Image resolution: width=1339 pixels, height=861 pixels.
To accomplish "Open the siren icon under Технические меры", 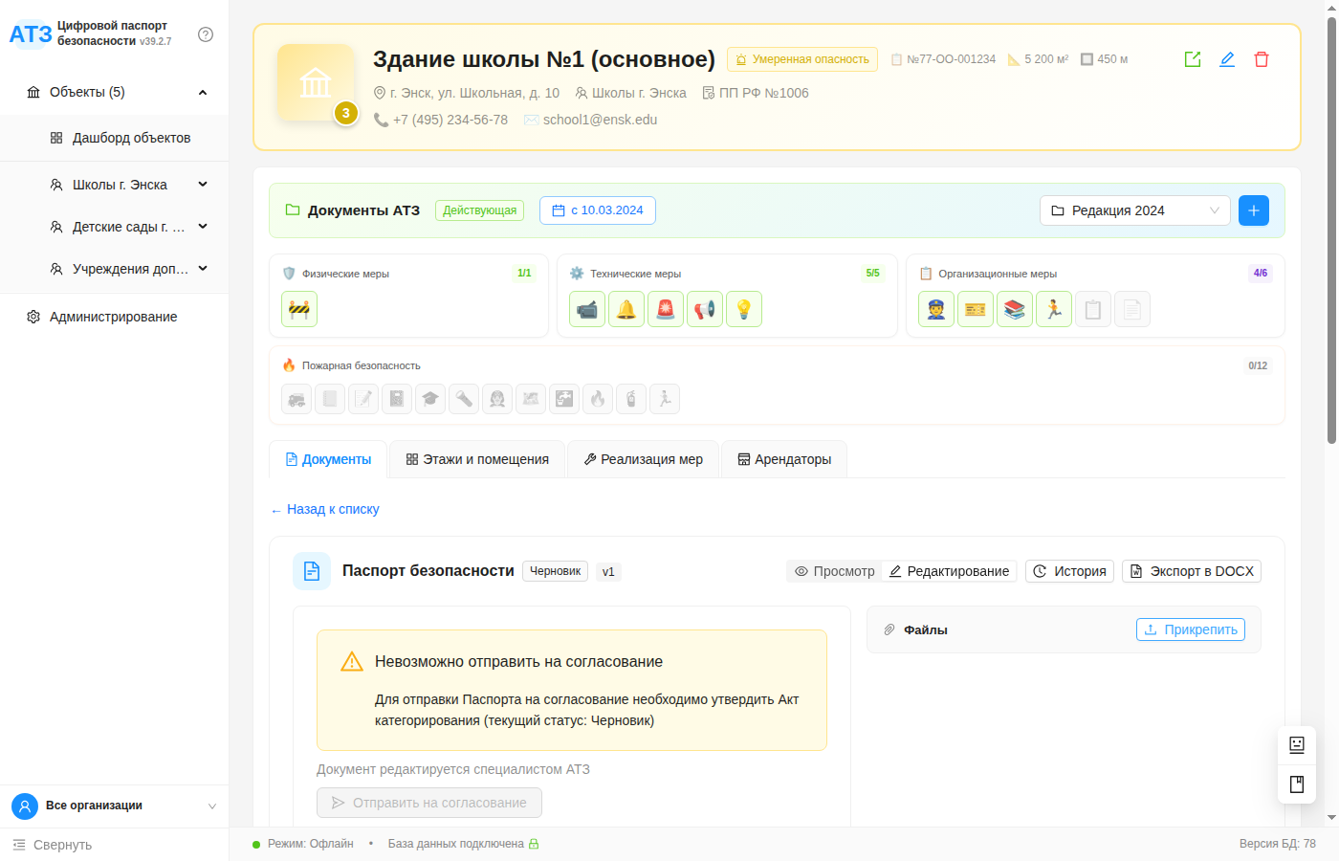I will pyautogui.click(x=666, y=308).
